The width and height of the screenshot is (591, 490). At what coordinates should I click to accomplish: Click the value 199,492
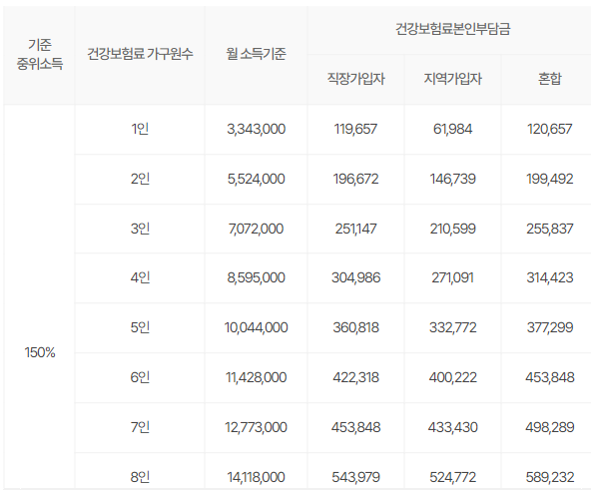click(x=550, y=179)
